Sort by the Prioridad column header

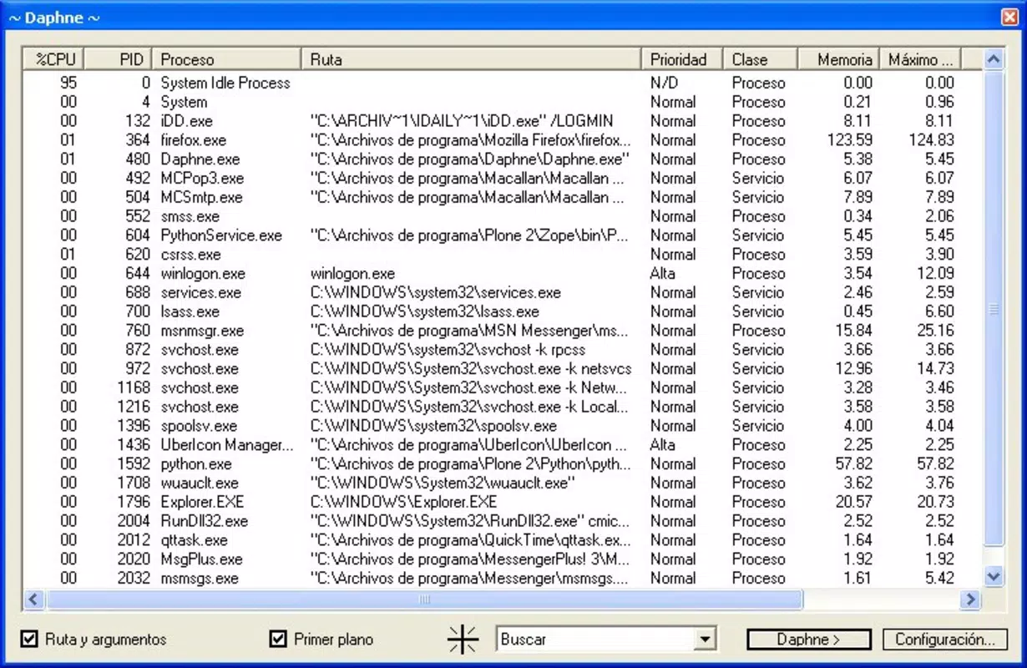682,59
